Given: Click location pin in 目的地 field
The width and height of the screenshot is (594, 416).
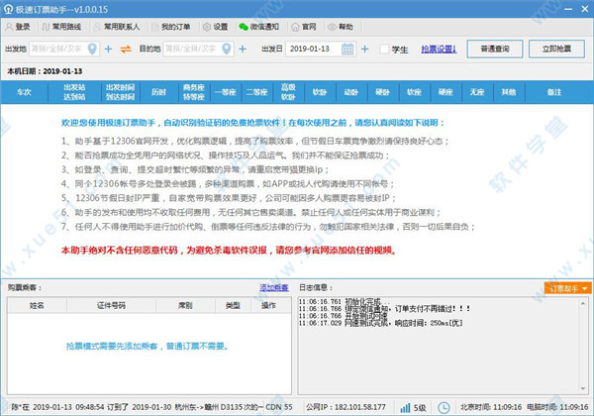Looking at the screenshot, I should click(x=228, y=49).
